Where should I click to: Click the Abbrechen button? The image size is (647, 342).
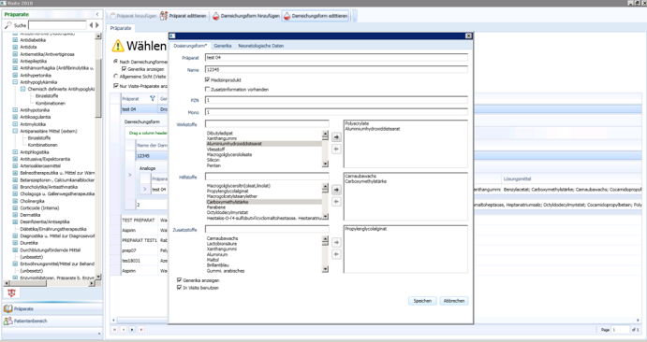point(454,301)
